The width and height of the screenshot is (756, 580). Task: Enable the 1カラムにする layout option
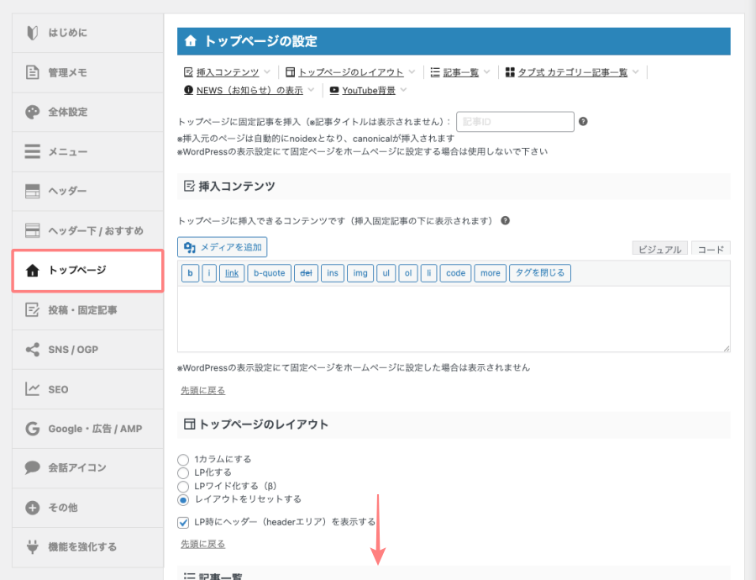point(183,460)
